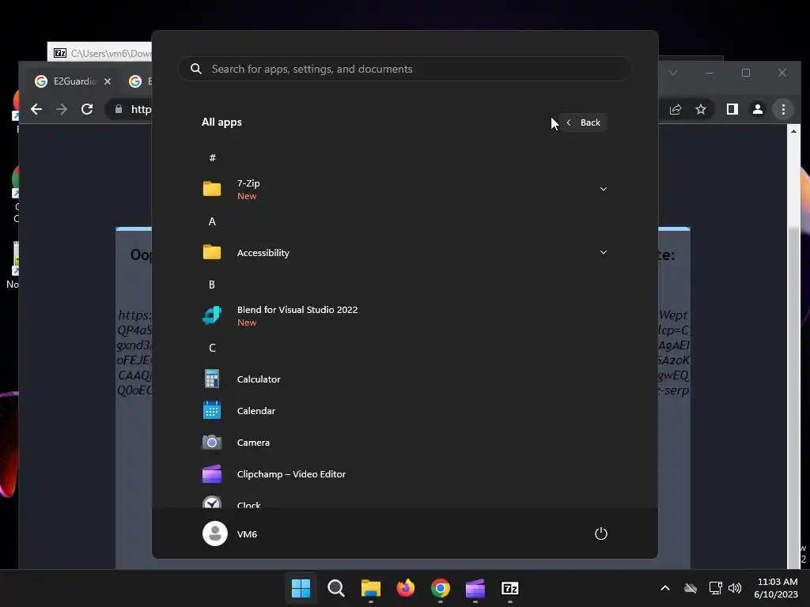Click the Start menu search field
Viewport: 810px width, 607px height.
pos(405,69)
